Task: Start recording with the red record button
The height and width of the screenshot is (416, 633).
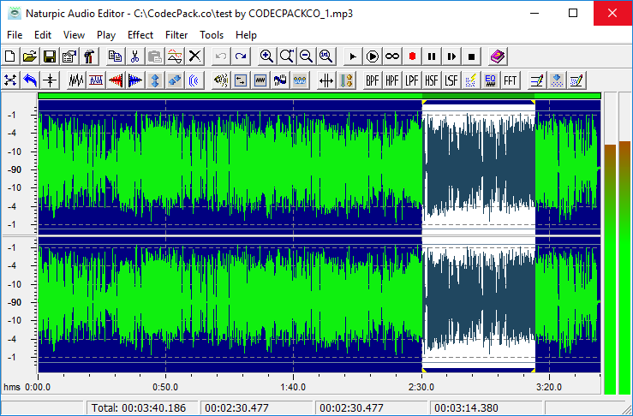Action: tap(412, 56)
